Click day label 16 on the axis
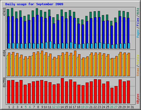This screenshot has width=141, height=110. pos(70,107)
